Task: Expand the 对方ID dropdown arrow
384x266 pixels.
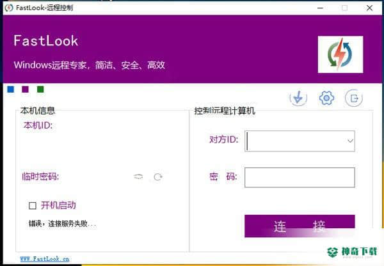Action: [351, 141]
